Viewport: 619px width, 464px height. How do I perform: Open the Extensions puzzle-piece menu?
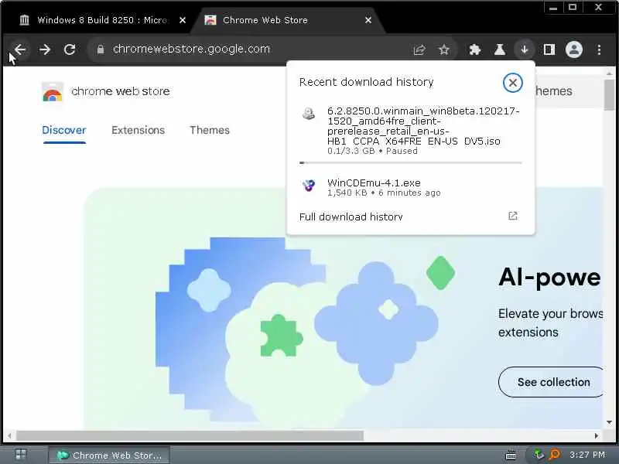(x=474, y=49)
